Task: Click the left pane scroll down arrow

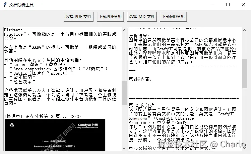Action: [x=124, y=148]
